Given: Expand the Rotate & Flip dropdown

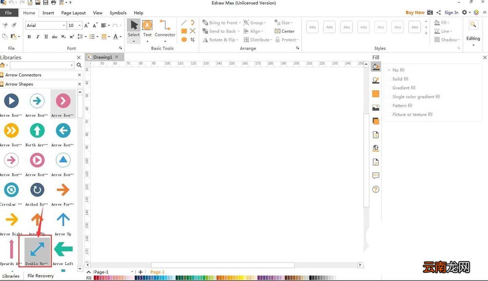Looking at the screenshot, I should pos(237,40).
